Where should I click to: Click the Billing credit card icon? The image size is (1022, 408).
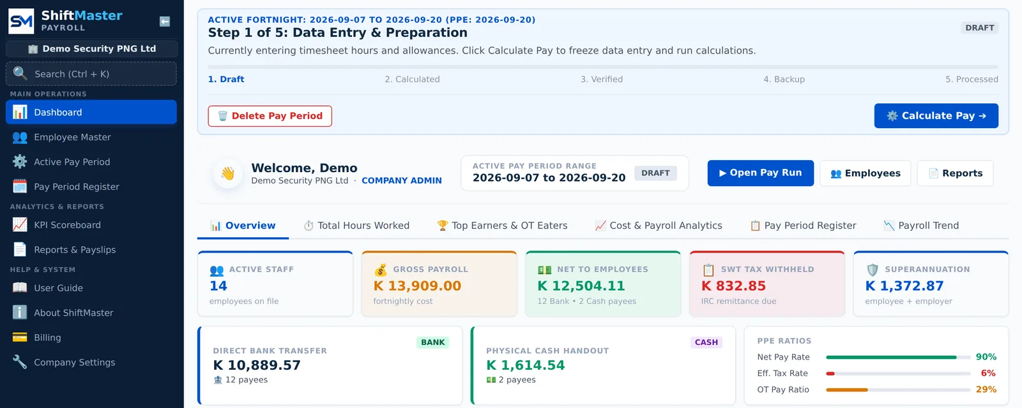20,337
